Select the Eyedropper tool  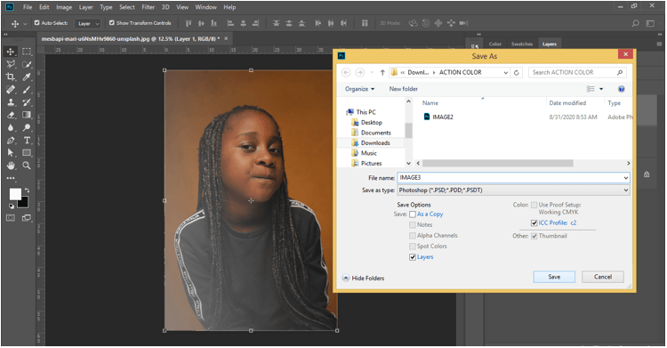(27, 77)
